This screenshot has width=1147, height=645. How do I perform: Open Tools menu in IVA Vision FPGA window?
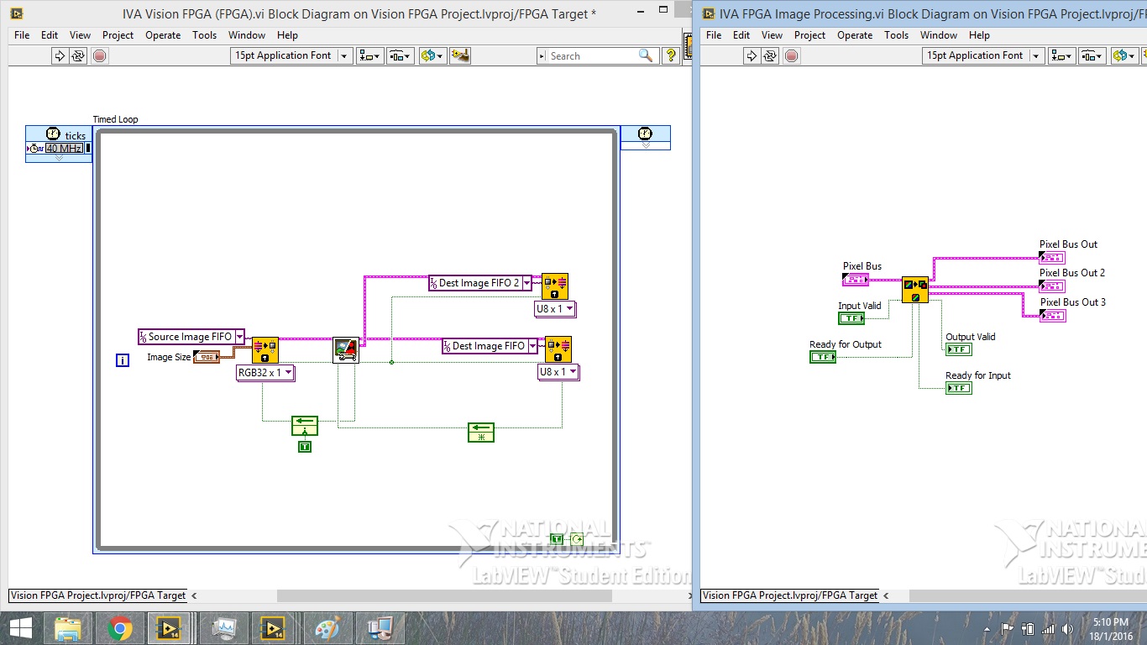point(204,35)
